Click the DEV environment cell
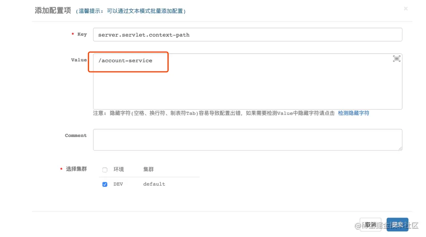Viewport: 426px width, 237px height. (x=118, y=184)
